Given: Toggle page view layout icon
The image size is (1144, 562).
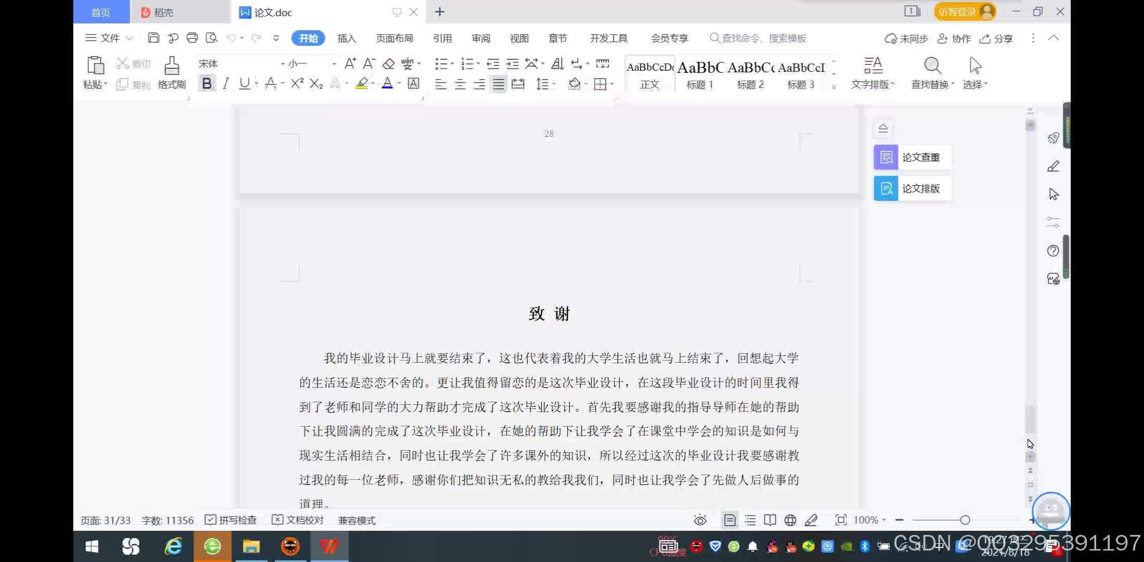Looking at the screenshot, I should 730,520.
